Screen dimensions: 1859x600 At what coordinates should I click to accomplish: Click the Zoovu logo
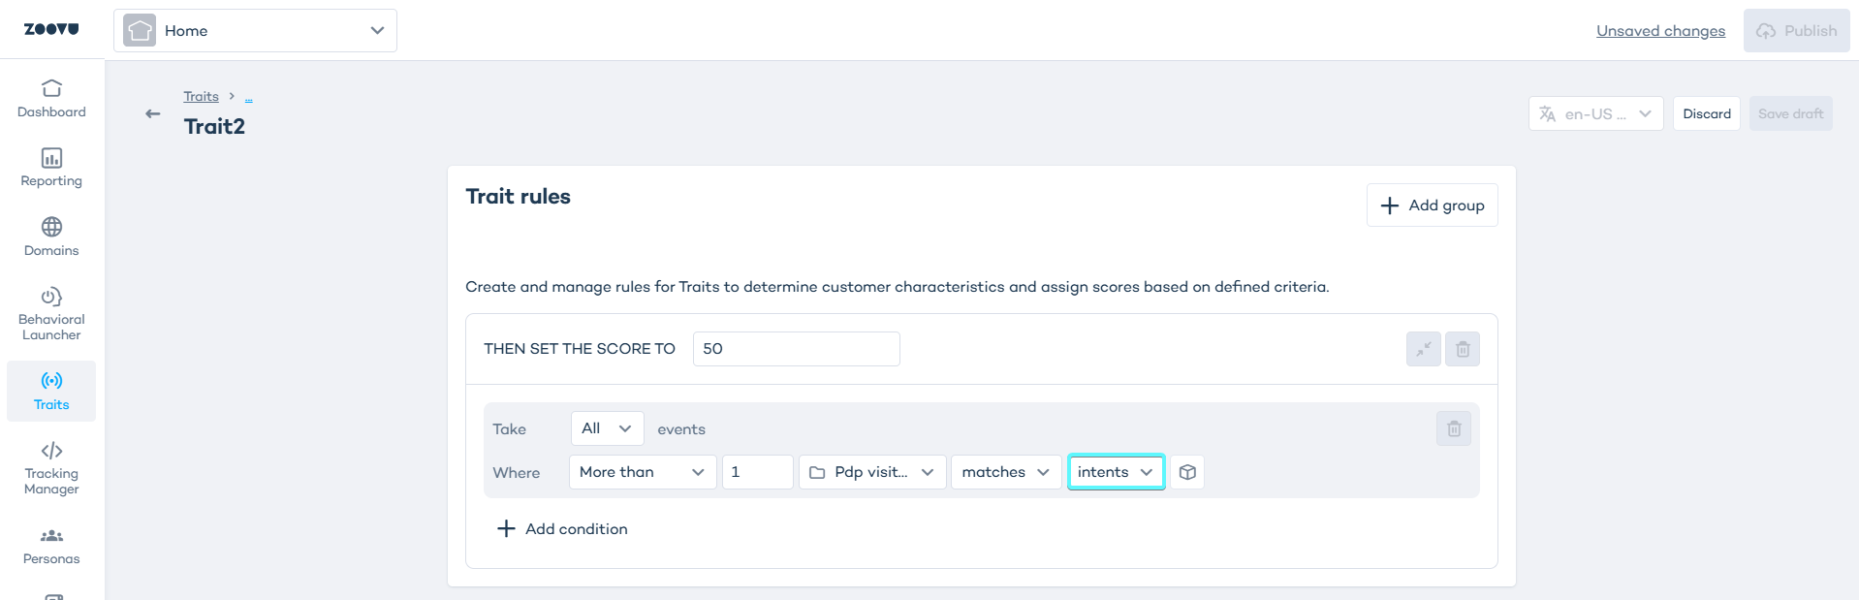[x=51, y=29]
